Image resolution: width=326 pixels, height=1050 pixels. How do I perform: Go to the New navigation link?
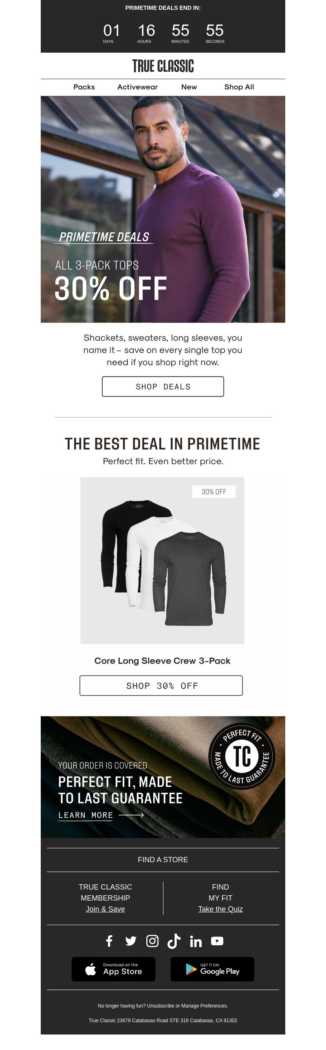[189, 87]
